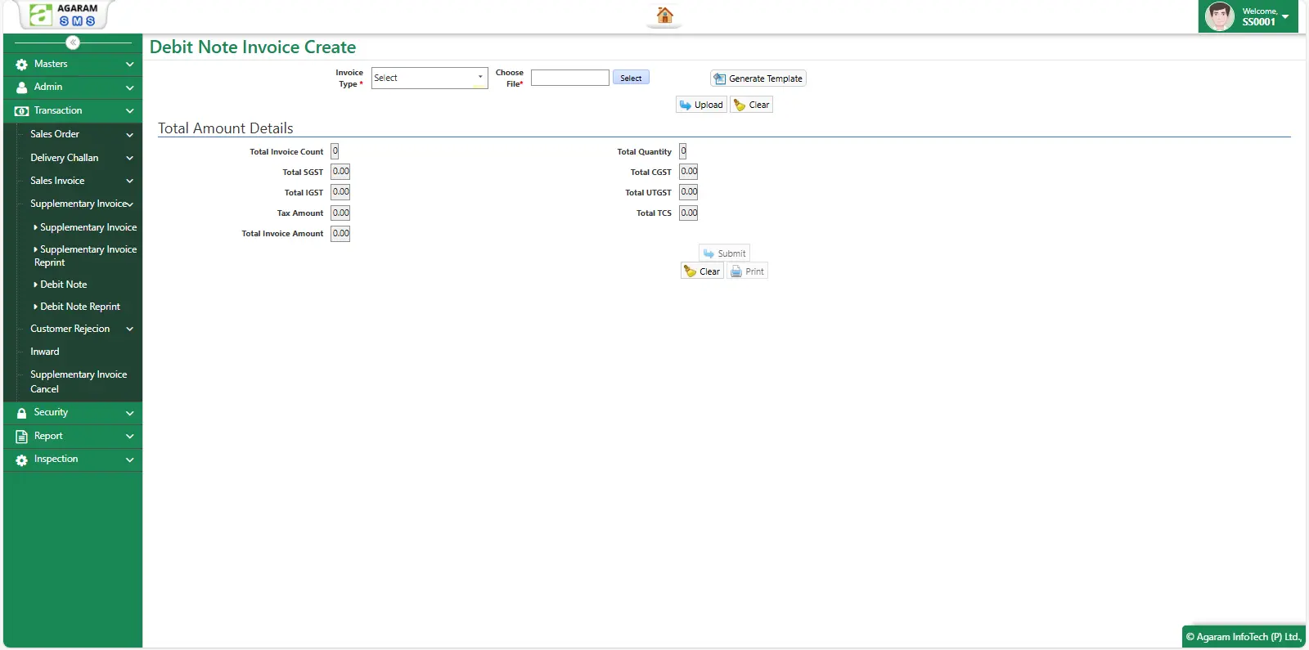Screen dimensions: 1309x650
Task: Click the Select file button
Action: [x=631, y=78]
